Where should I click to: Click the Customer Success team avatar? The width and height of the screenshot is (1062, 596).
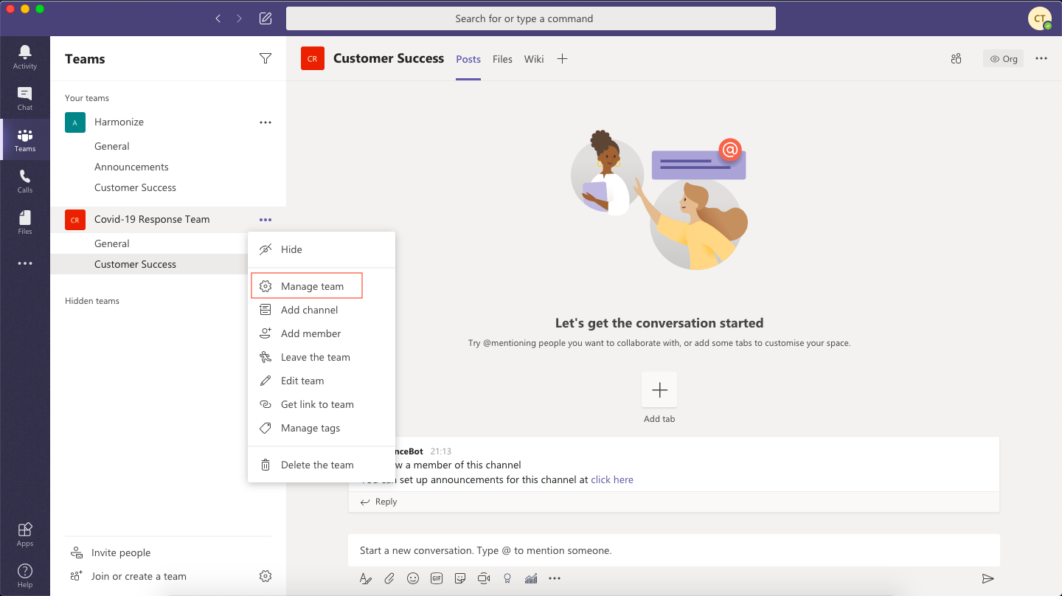(313, 59)
